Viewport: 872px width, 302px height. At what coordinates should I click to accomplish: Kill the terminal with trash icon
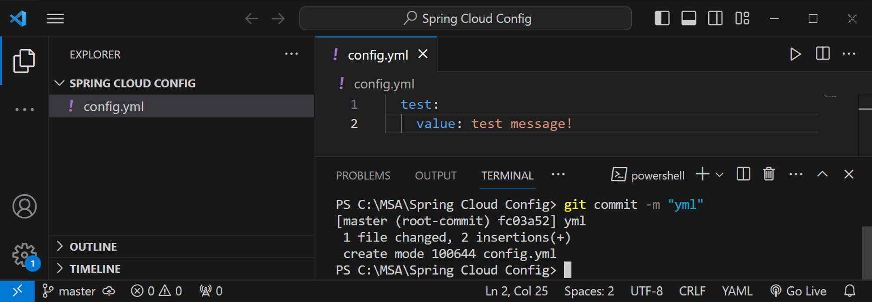pos(769,174)
